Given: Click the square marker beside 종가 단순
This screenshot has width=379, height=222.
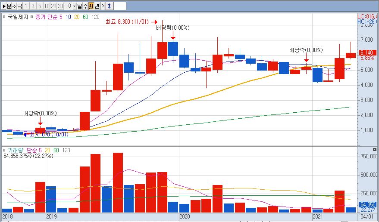Looking at the screenshot, I should tap(31, 17).
